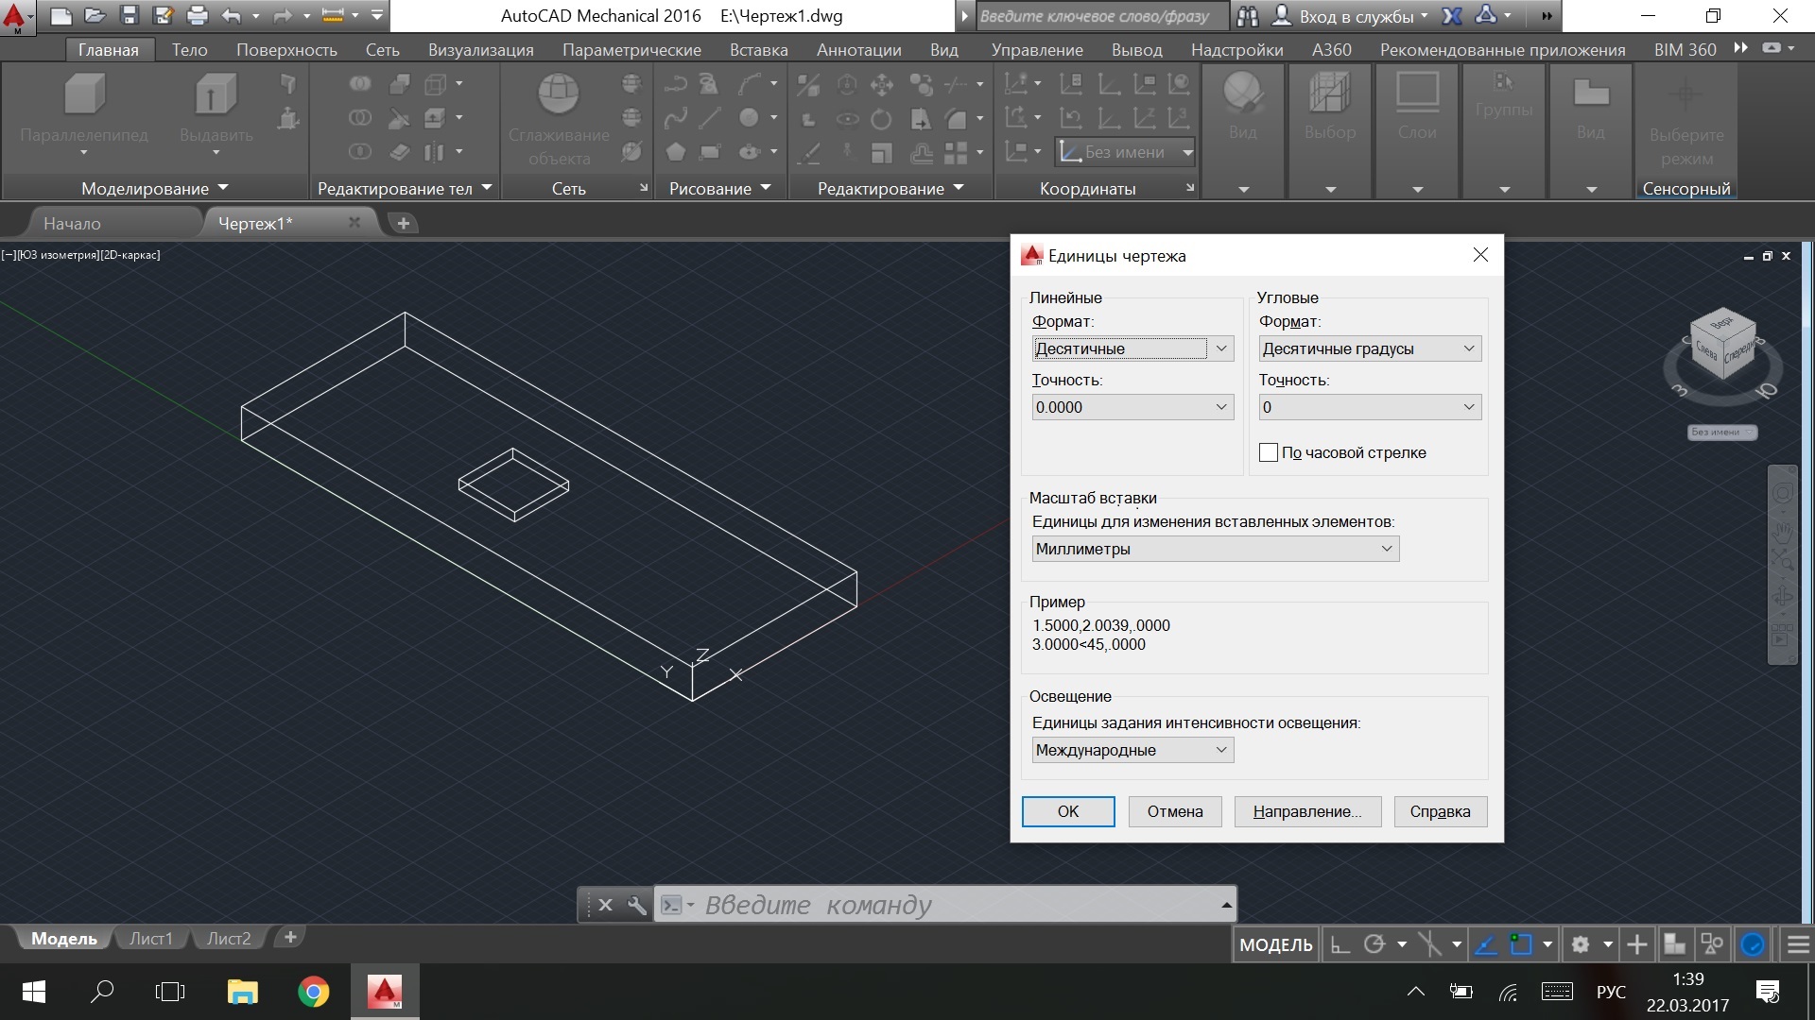Toggle the По часовой стрелке checkbox

pyautogui.click(x=1269, y=452)
